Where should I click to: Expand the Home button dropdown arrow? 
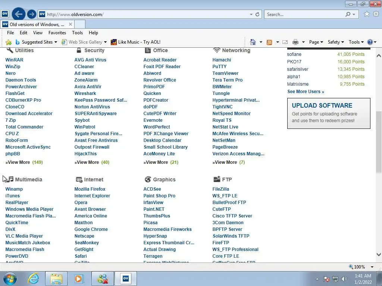(x=261, y=42)
